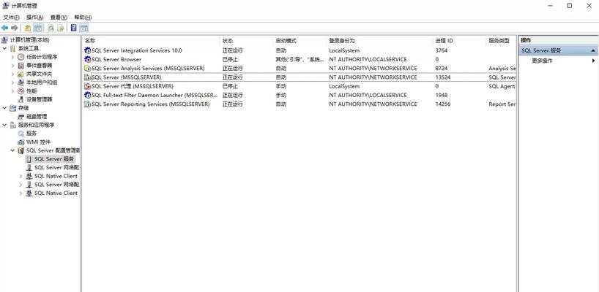Click the 磁盘管理 tree icon
Viewport: 599px width, 292px height.
click(21, 117)
